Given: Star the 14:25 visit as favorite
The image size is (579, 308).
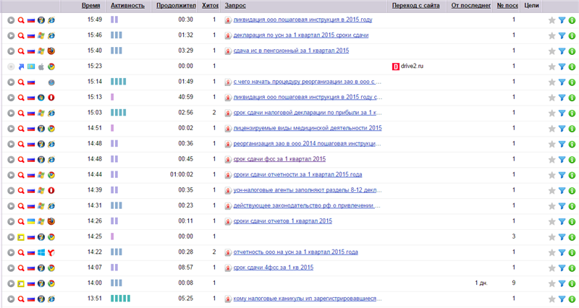Looking at the screenshot, I should (551, 237).
